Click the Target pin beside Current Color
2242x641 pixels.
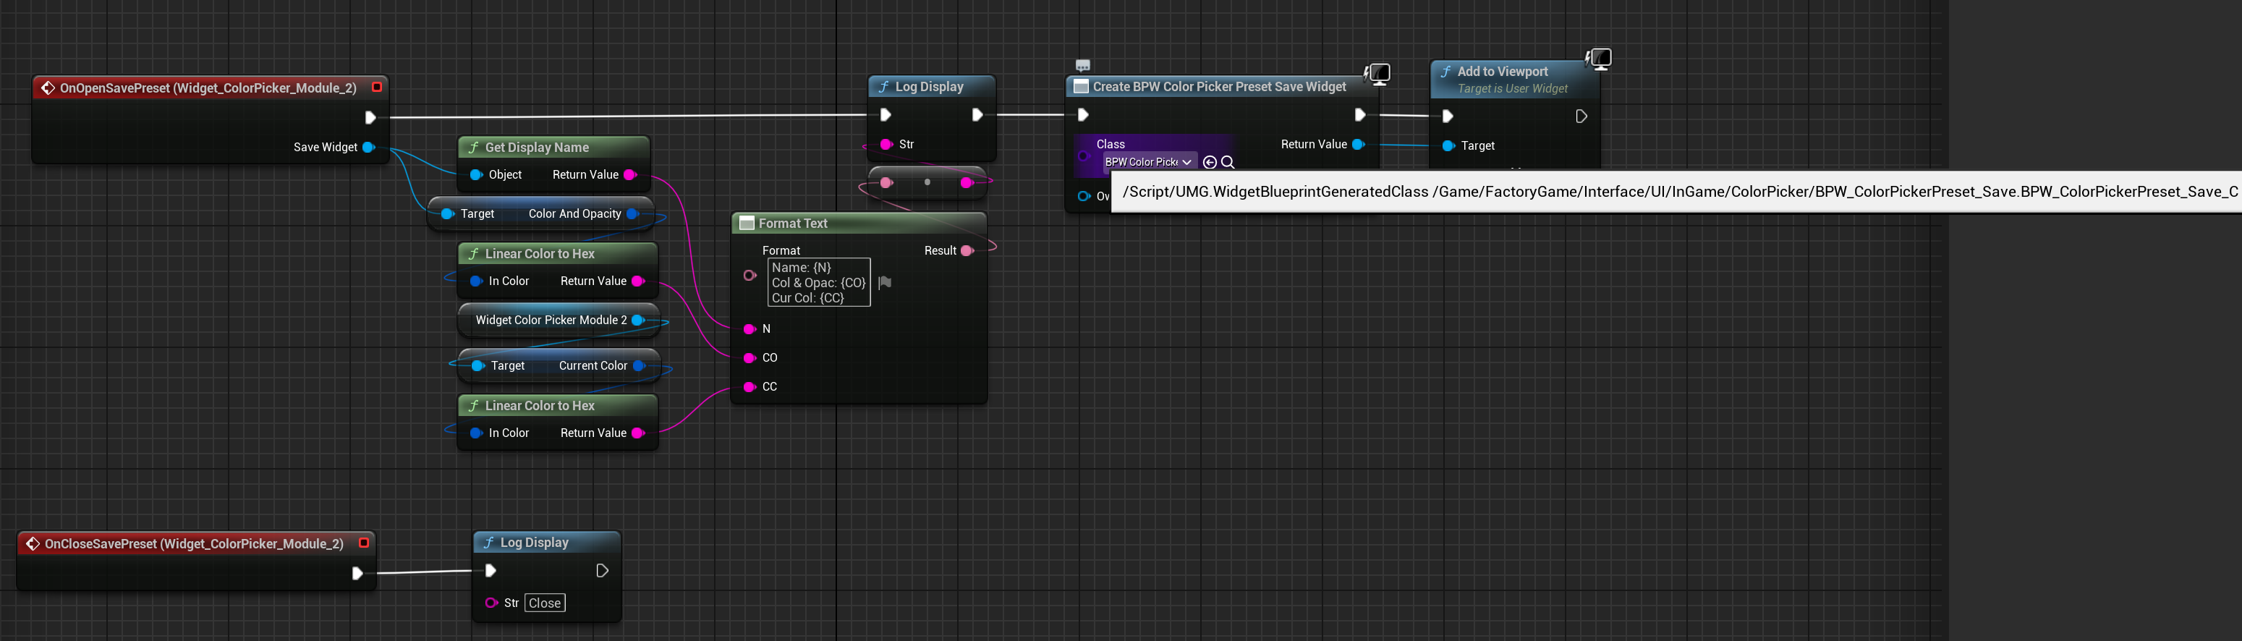pyautogui.click(x=477, y=366)
